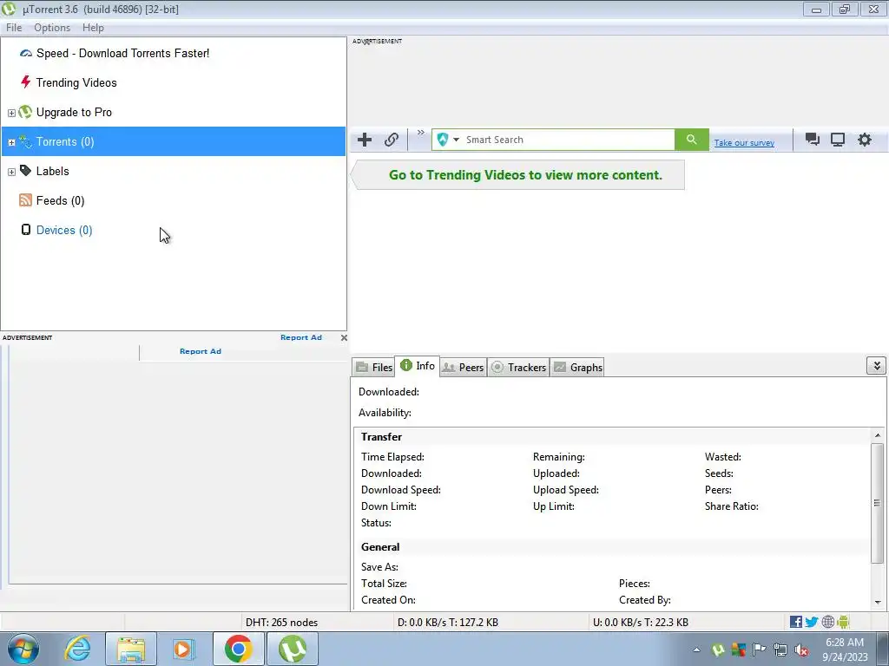889x666 pixels.
Task: Click the remote monitor toolbar icon
Action: pyautogui.click(x=838, y=140)
